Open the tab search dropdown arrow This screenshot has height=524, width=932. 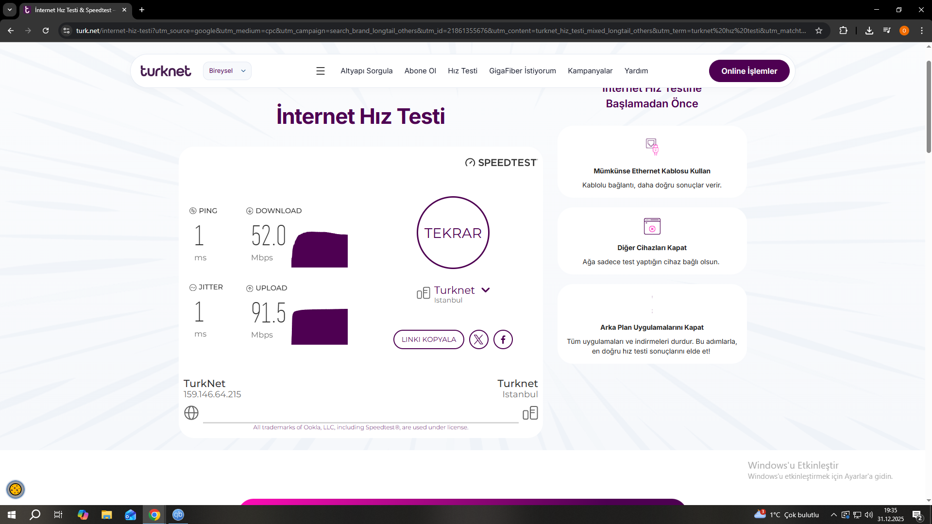pos(10,10)
